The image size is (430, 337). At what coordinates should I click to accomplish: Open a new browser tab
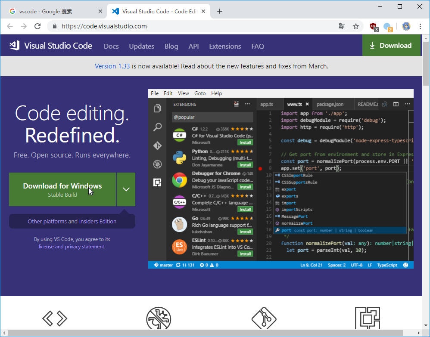pos(220,11)
